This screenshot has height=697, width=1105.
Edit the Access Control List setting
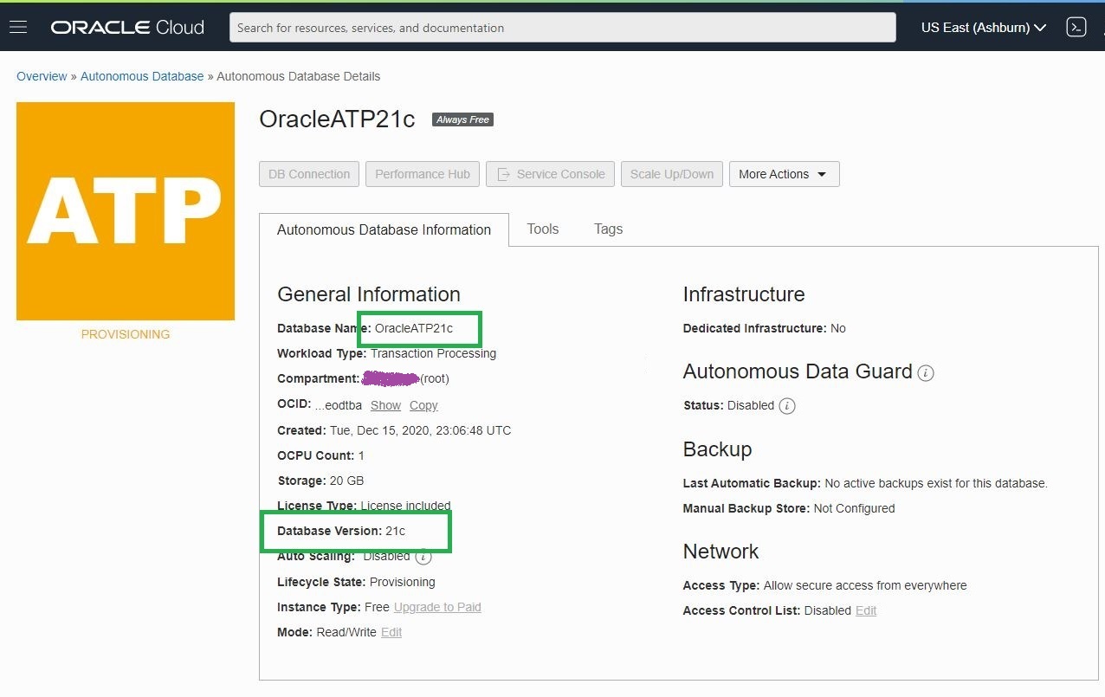[x=866, y=610]
